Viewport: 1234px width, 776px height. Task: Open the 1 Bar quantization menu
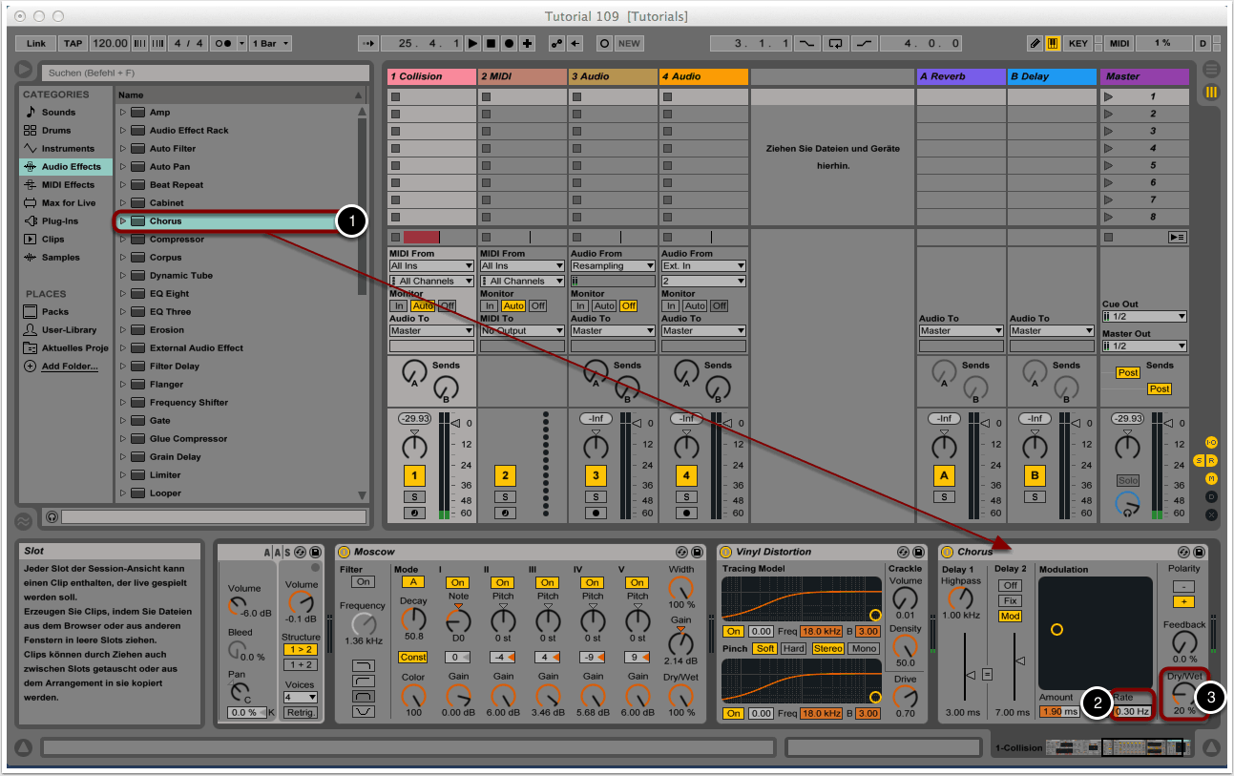[x=271, y=44]
